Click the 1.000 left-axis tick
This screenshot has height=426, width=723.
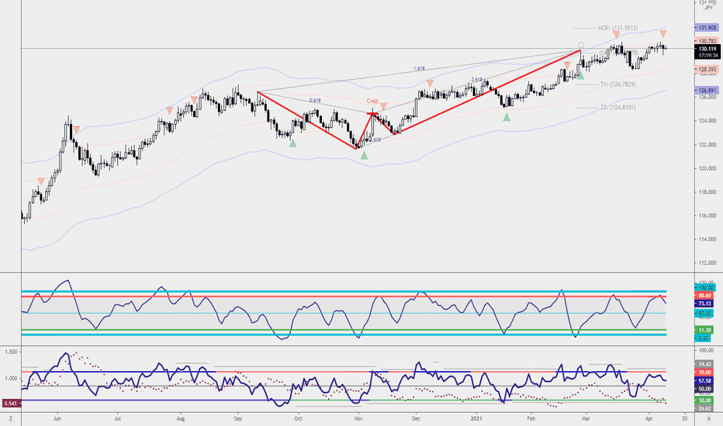pyautogui.click(x=11, y=379)
